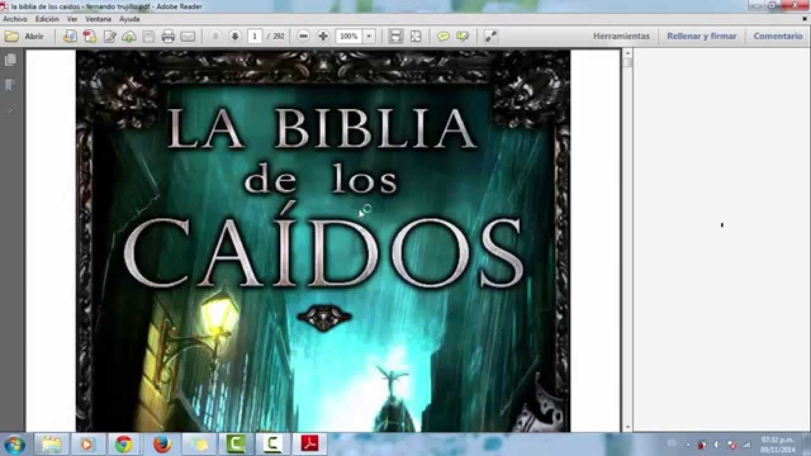Switch to first Camtasia taskbar icon
The height and width of the screenshot is (456, 811).
click(x=236, y=445)
